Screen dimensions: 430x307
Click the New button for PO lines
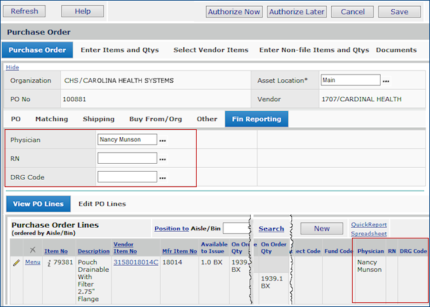pyautogui.click(x=321, y=228)
